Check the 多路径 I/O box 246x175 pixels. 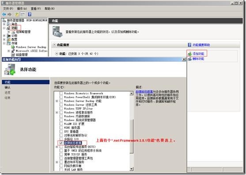click(61, 139)
